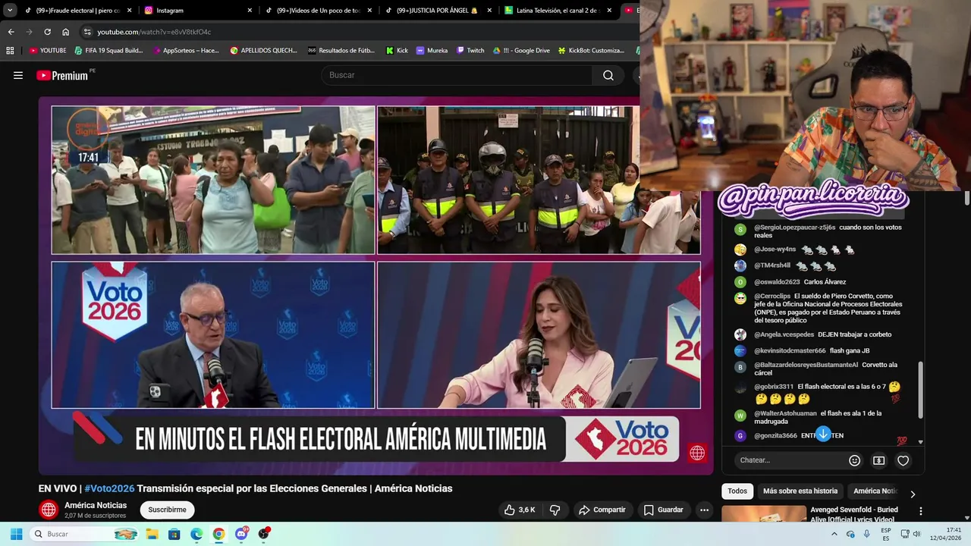The width and height of the screenshot is (971, 546).
Task: Focus the browser address bar URL
Action: tap(154, 32)
